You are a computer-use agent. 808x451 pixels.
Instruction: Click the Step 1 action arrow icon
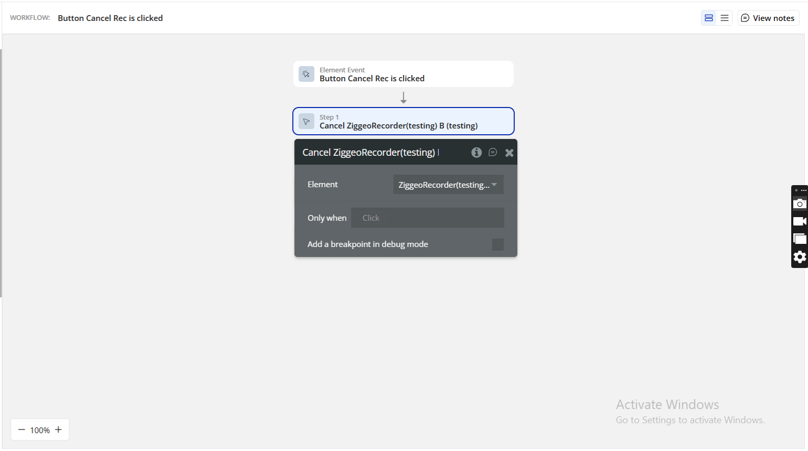point(306,121)
